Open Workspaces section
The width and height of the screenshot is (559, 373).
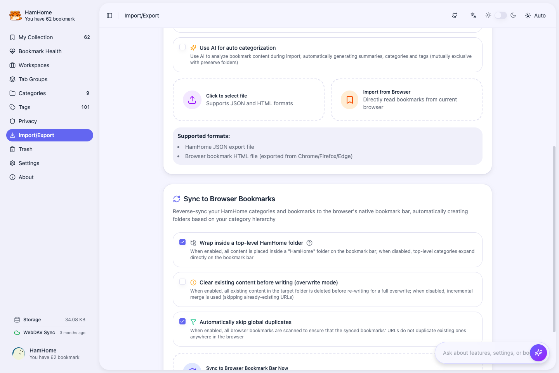[50, 65]
